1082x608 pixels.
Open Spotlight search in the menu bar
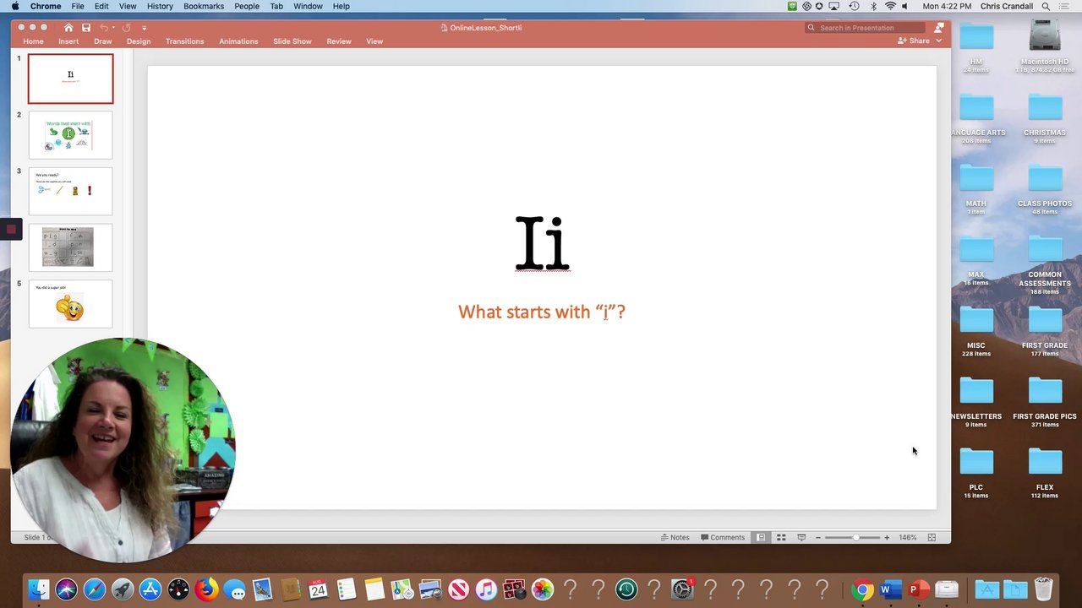1046,6
